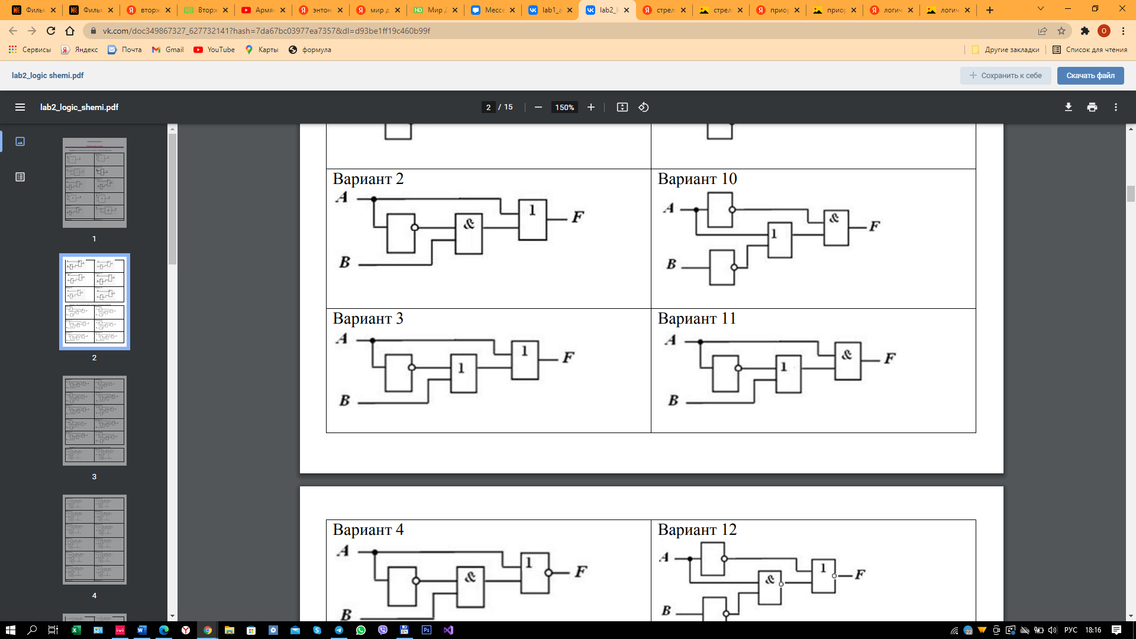
Task: Select page 3 thumbnail
Action: pos(95,421)
